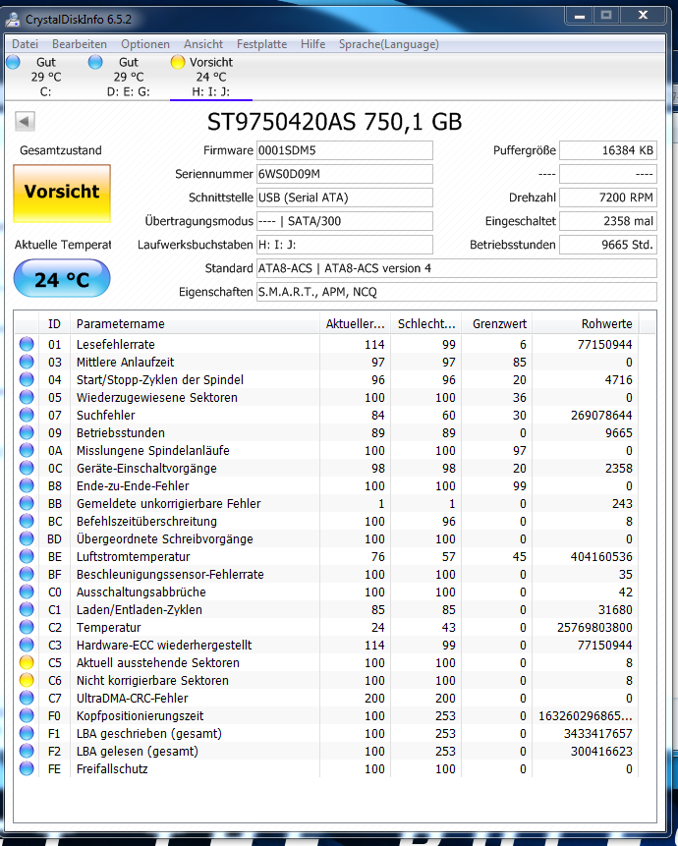The width and height of the screenshot is (678, 846).
Task: Click the blue status orb for D: E: G:
Action: click(x=95, y=62)
